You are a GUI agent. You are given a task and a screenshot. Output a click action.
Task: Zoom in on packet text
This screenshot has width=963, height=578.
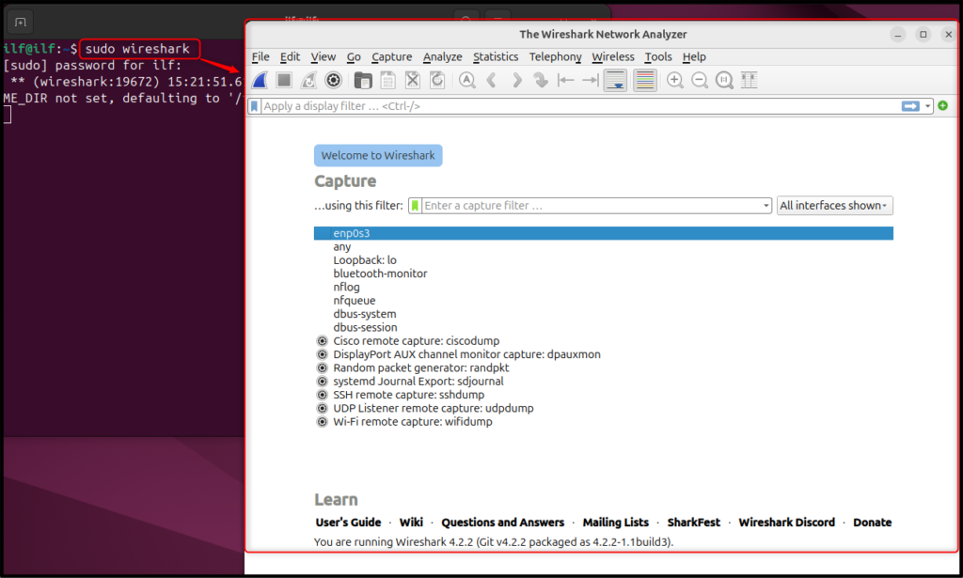(676, 80)
